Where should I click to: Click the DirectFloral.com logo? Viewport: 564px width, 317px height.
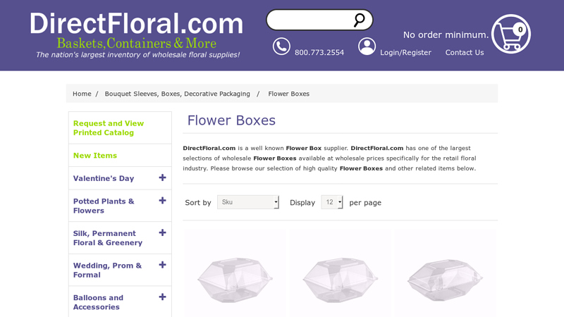click(136, 34)
